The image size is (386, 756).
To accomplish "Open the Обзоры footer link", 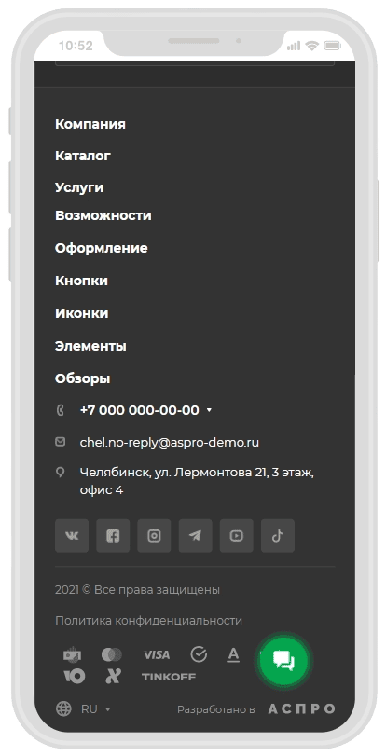I will pos(82,378).
